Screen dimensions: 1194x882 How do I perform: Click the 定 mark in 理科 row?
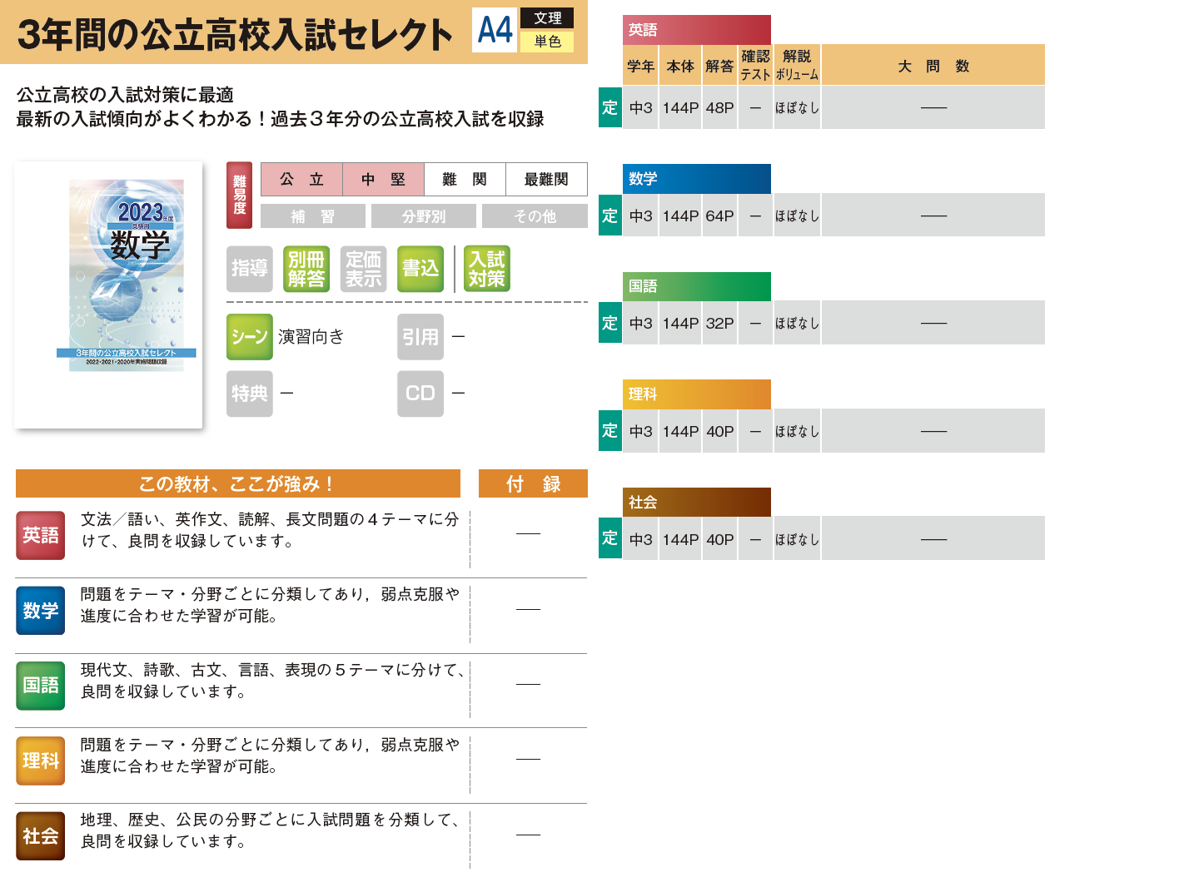(610, 431)
